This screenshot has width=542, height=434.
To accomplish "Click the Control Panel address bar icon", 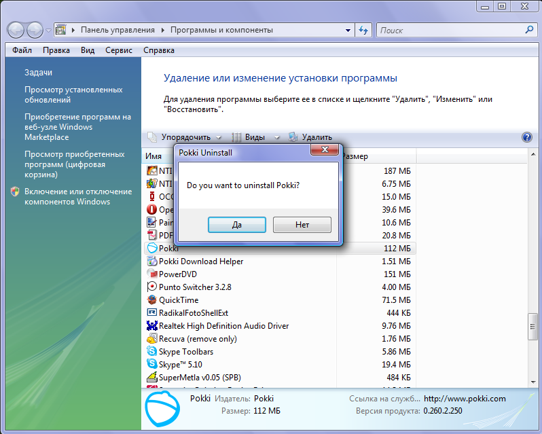I will [x=61, y=30].
